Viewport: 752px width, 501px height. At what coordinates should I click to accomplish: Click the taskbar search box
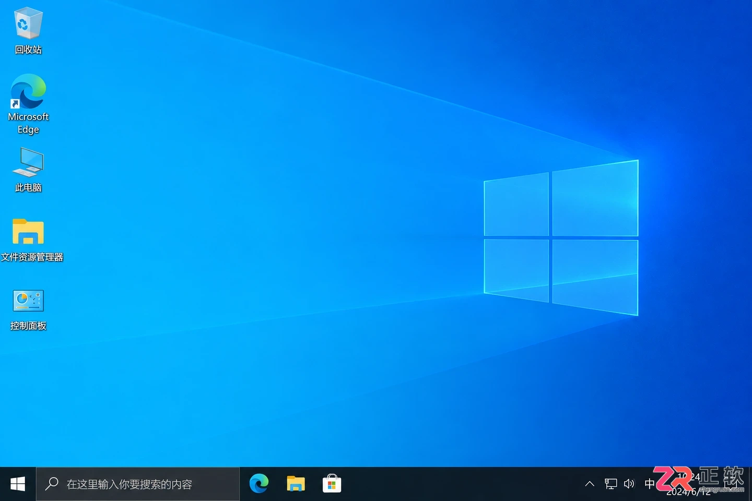[x=138, y=484]
